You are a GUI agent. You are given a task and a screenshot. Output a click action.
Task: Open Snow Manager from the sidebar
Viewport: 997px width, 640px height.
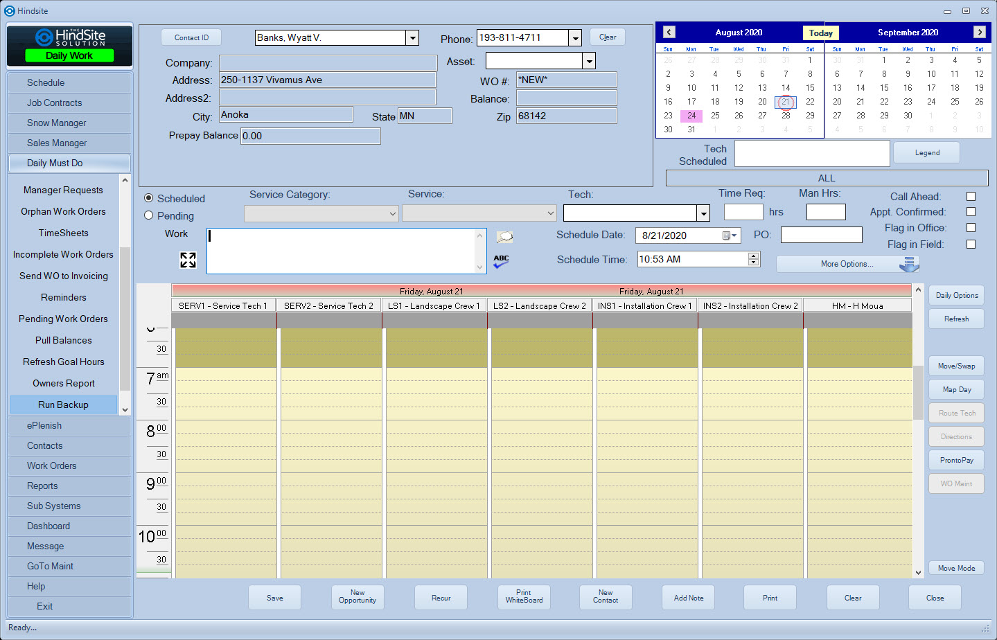click(69, 123)
